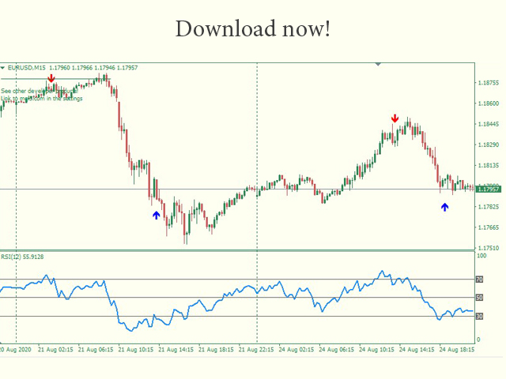506x379 pixels.
Task: Click the 21 Aug 14:15 time label
Action: (176, 350)
